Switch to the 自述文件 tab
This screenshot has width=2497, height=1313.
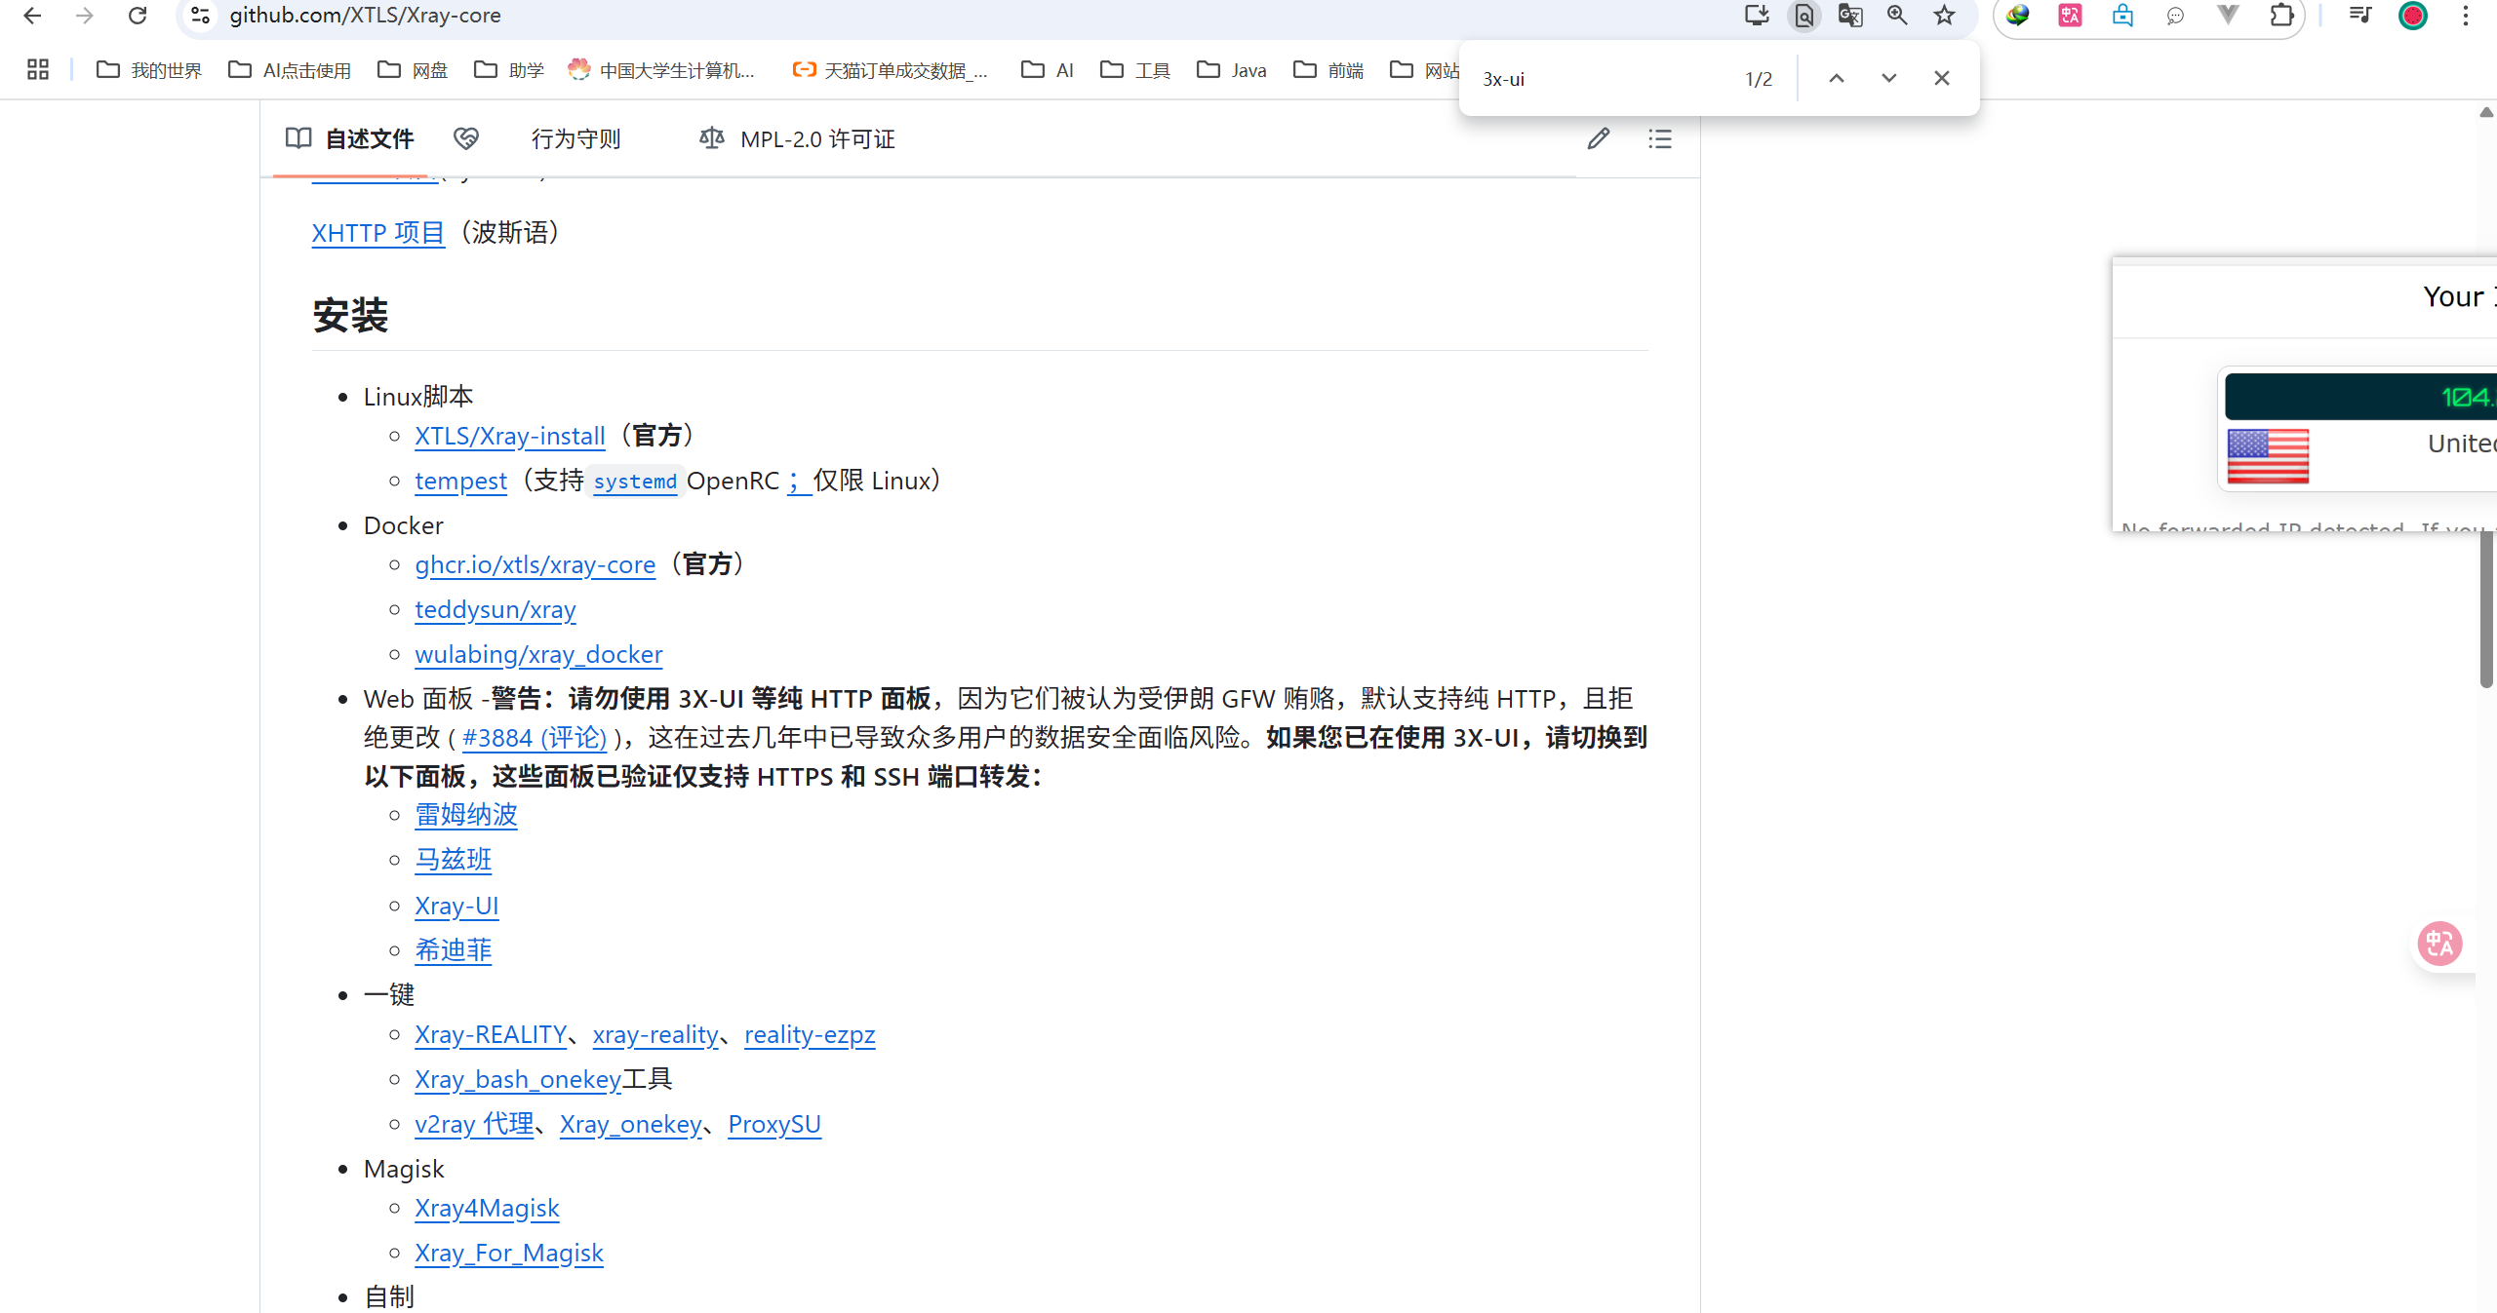coord(350,139)
